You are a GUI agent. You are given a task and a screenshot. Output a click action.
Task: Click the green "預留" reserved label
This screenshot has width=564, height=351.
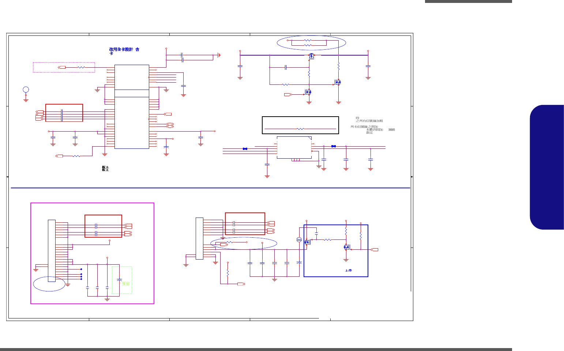[125, 284]
